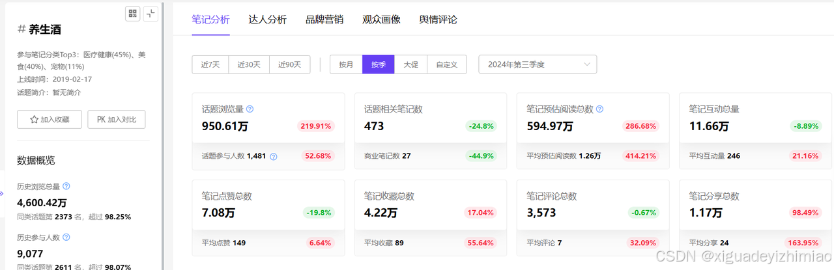Switch to 达人分析 tab
The image size is (834, 270).
(x=267, y=20)
